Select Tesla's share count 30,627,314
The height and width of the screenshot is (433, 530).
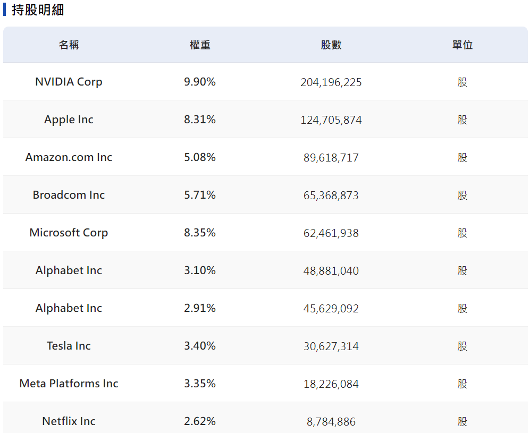coord(331,346)
